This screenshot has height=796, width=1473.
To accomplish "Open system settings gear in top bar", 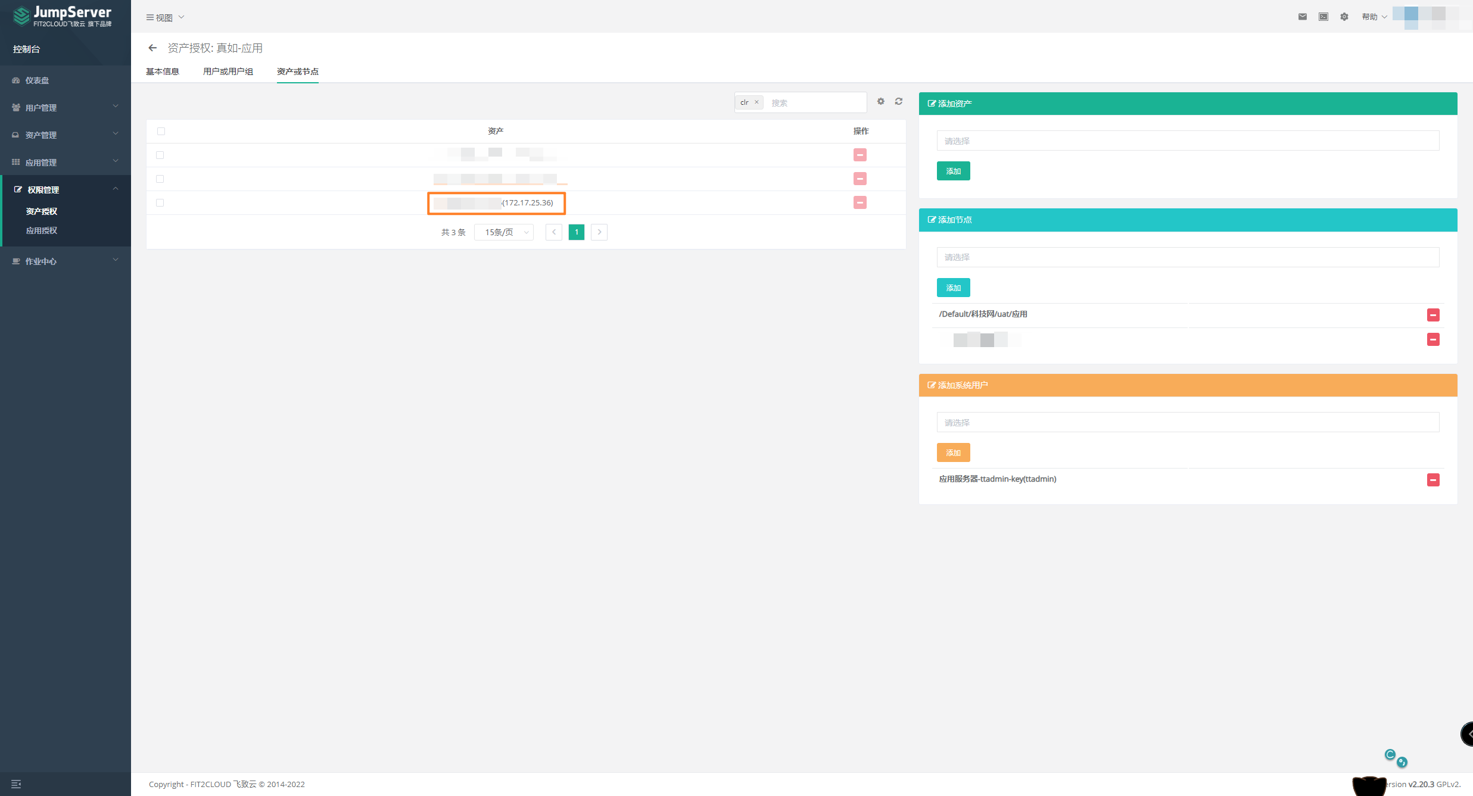I will point(1344,17).
